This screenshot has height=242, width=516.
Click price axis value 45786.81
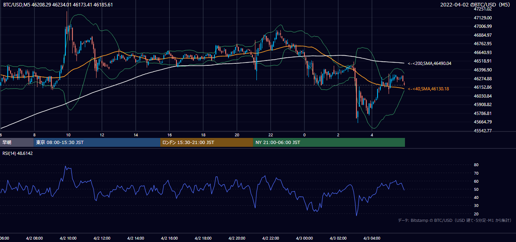482,113
